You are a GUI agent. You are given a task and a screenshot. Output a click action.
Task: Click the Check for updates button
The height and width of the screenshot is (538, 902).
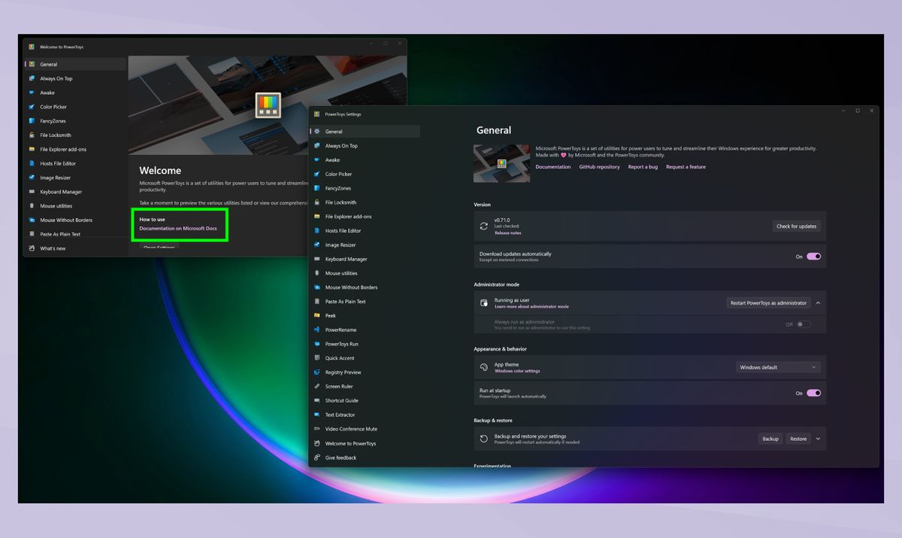coord(796,226)
